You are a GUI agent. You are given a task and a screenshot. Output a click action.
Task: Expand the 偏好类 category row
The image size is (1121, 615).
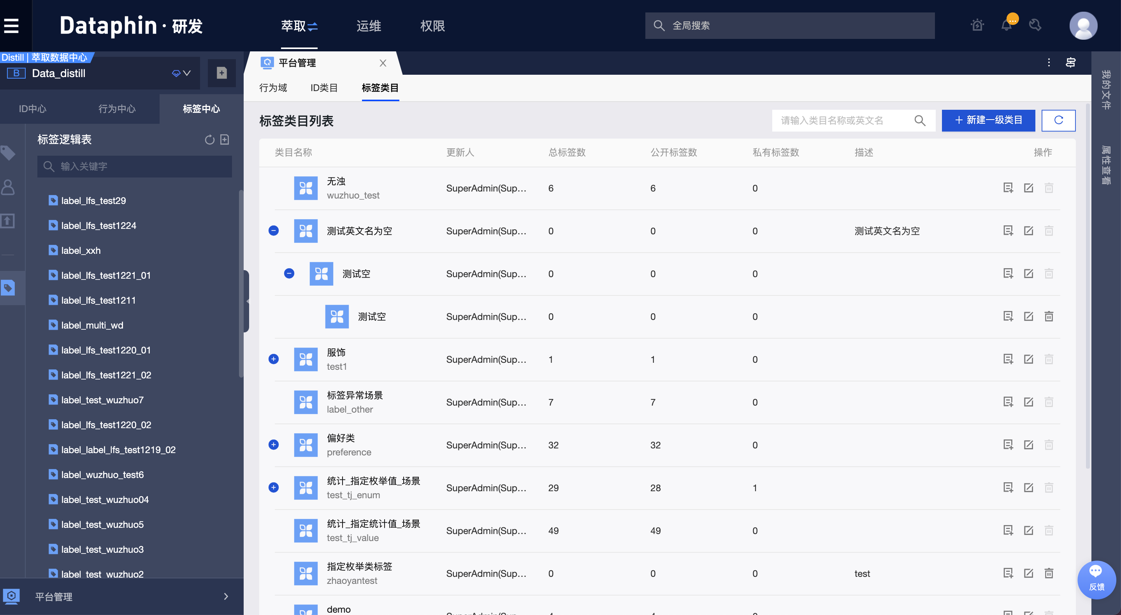[x=273, y=445]
